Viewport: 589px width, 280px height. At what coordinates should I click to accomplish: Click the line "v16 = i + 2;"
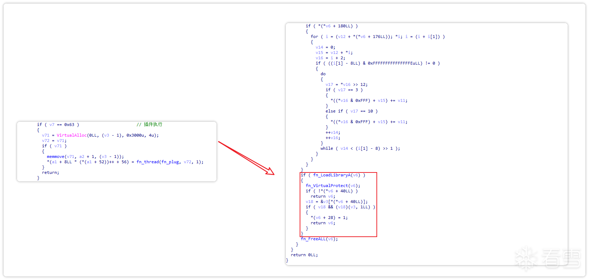(330, 58)
